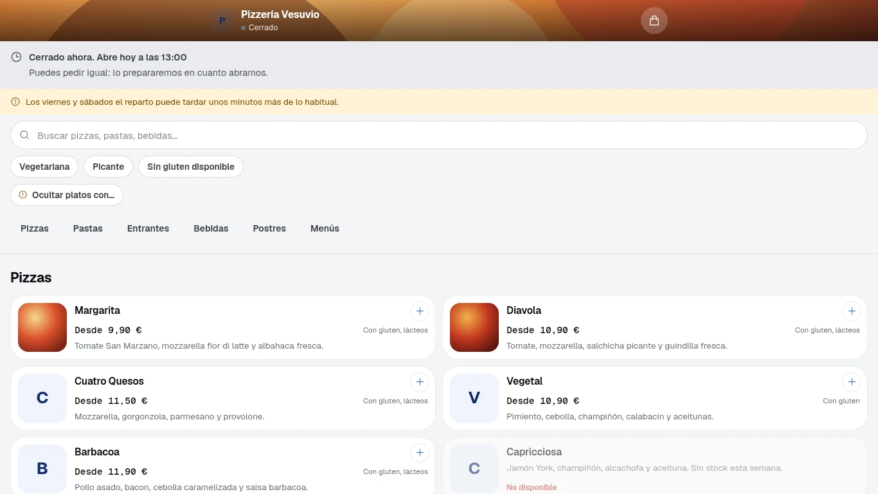
Task: Click the Cuatro Quesos letter C thumbnail
Action: pyautogui.click(x=42, y=398)
